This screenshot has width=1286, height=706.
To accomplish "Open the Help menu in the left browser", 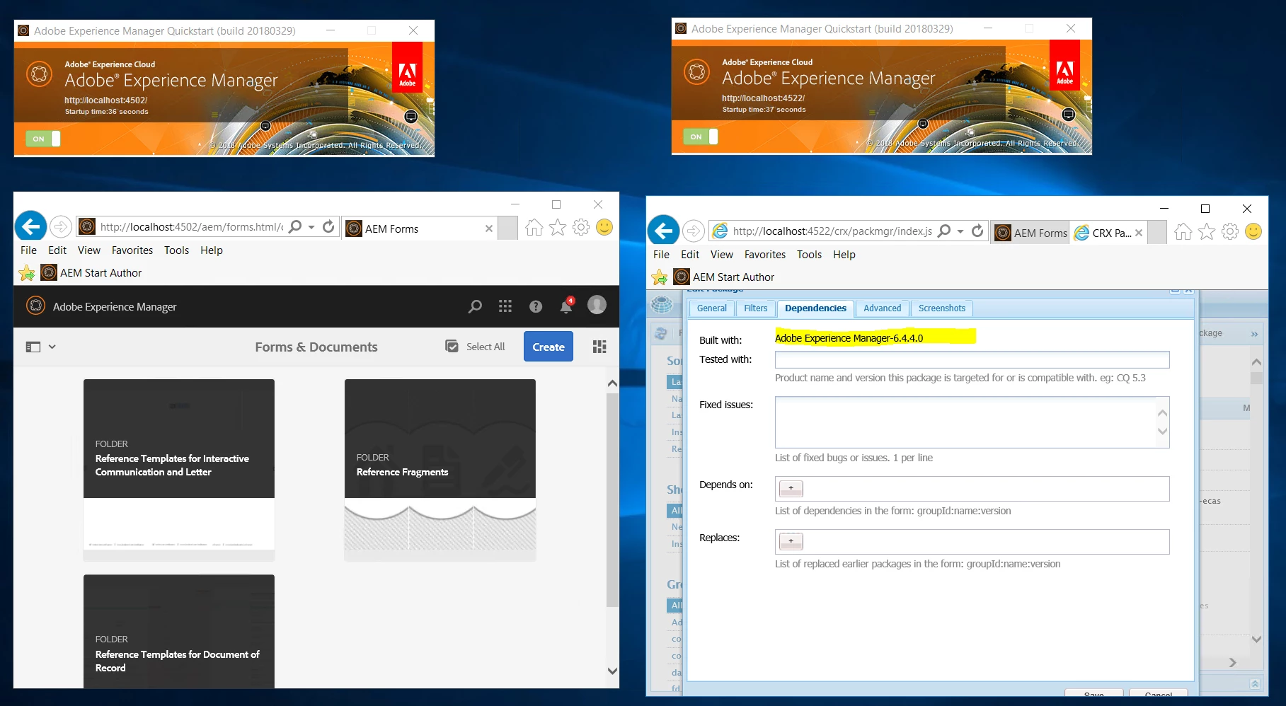I will (212, 250).
